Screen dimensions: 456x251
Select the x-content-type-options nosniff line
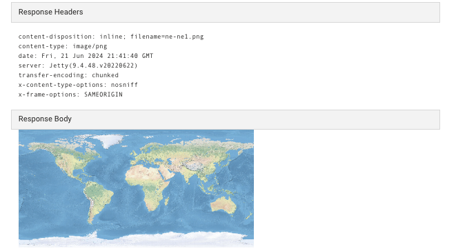78,85
